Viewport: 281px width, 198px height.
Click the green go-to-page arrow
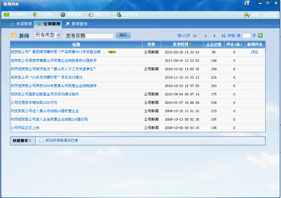260,36
